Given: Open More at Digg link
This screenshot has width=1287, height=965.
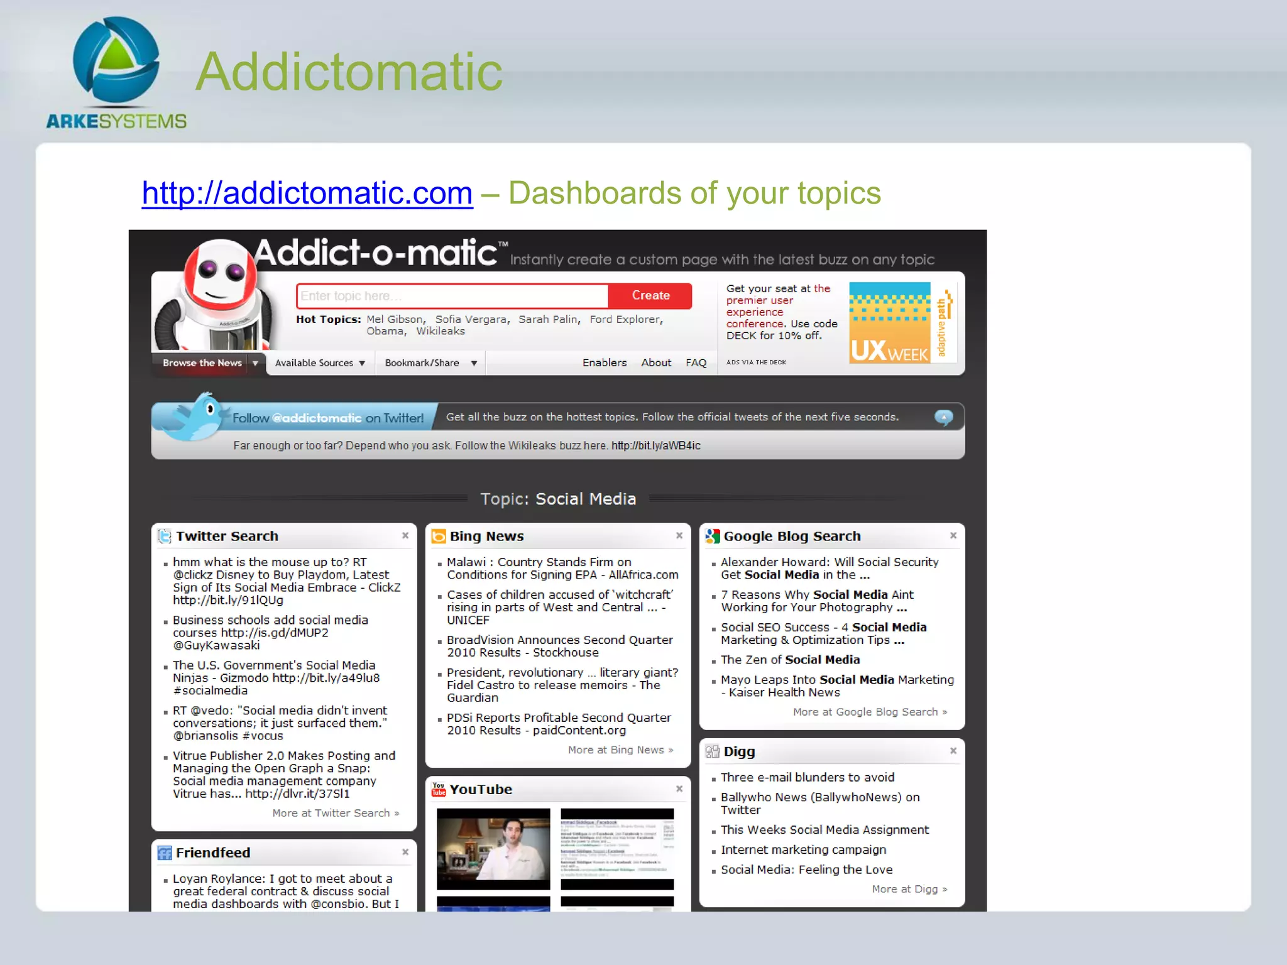Looking at the screenshot, I should [x=909, y=889].
